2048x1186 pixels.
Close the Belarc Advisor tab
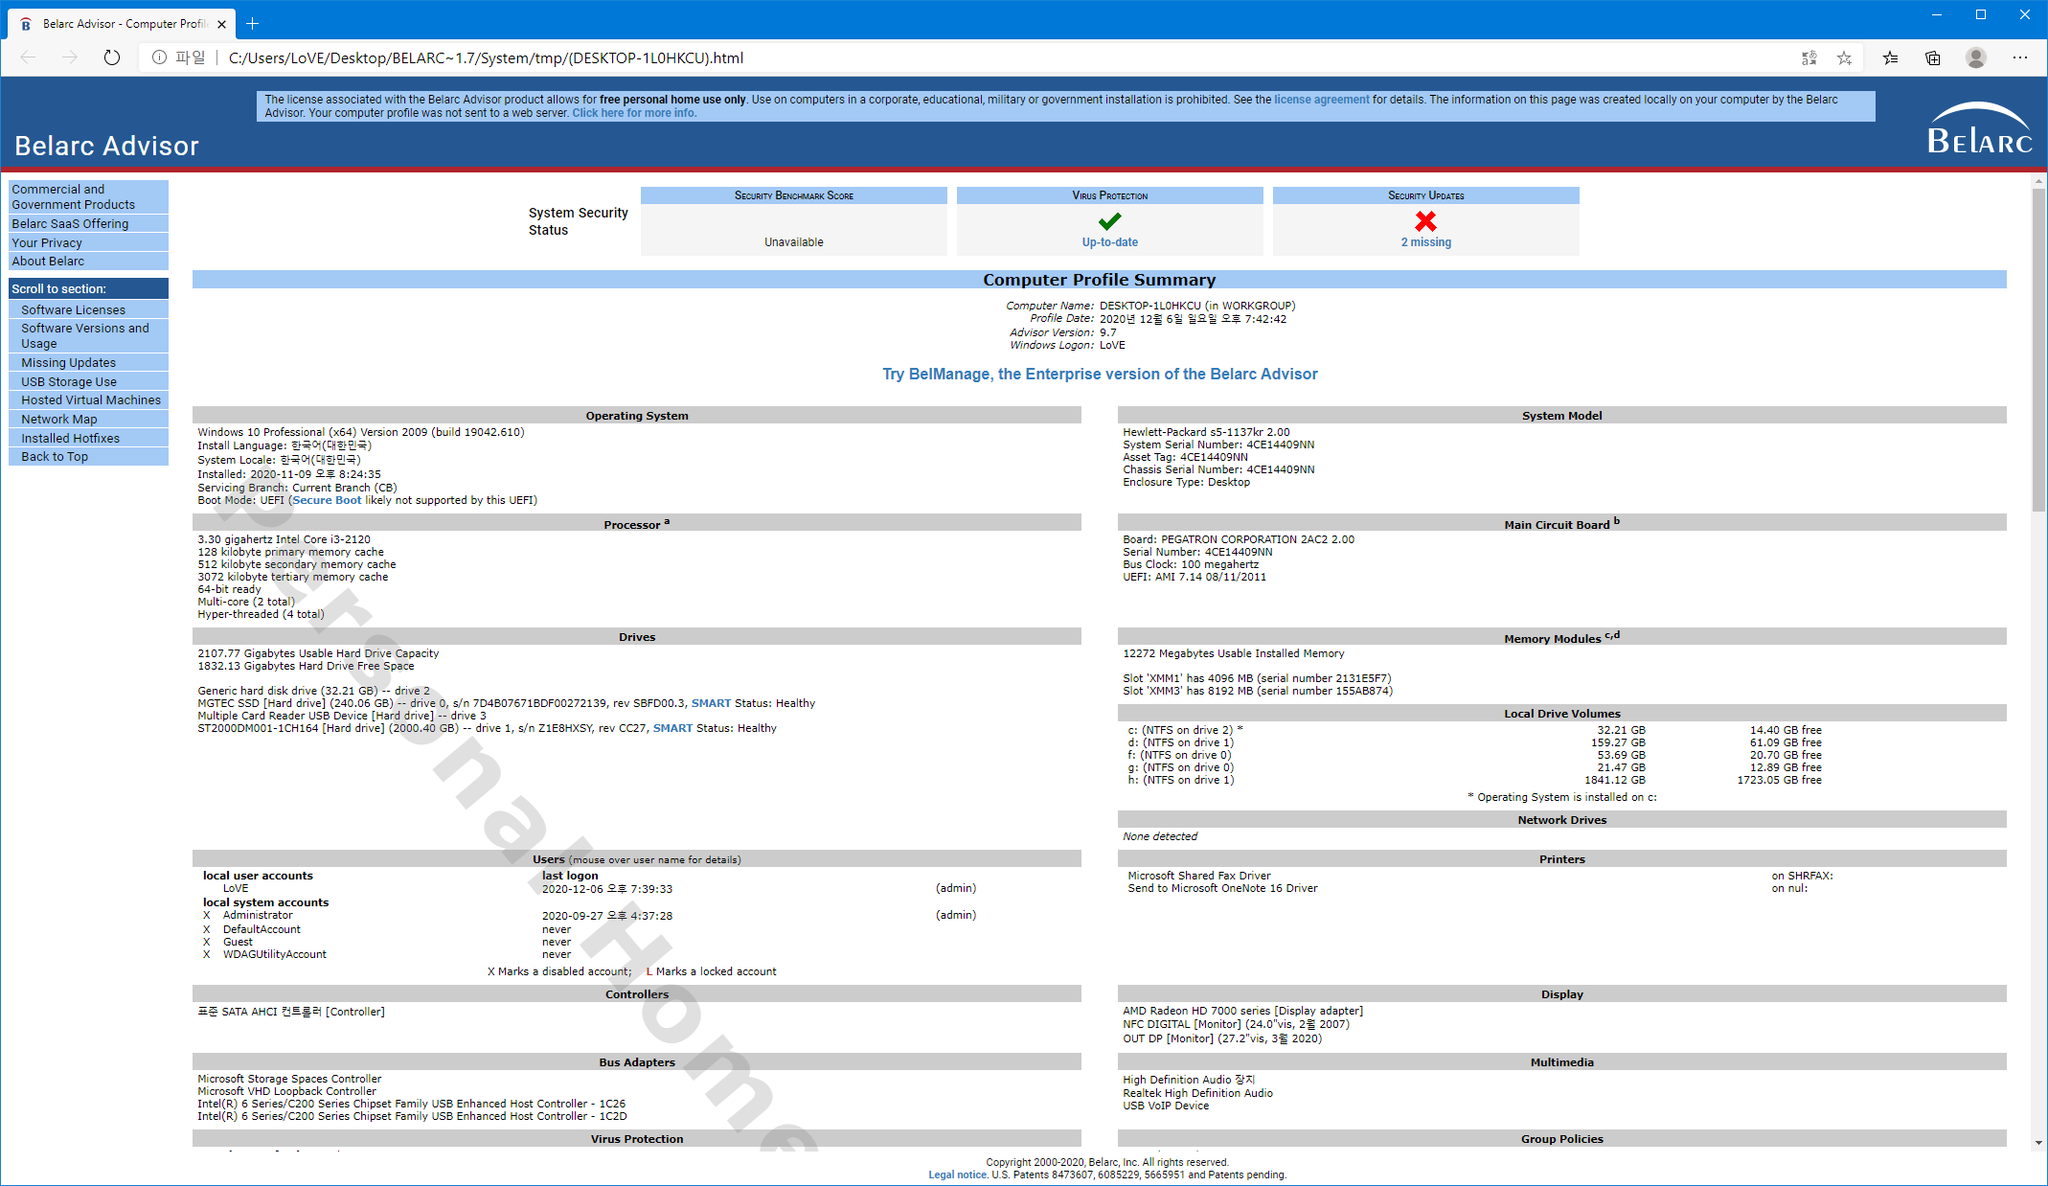pyautogui.click(x=221, y=24)
